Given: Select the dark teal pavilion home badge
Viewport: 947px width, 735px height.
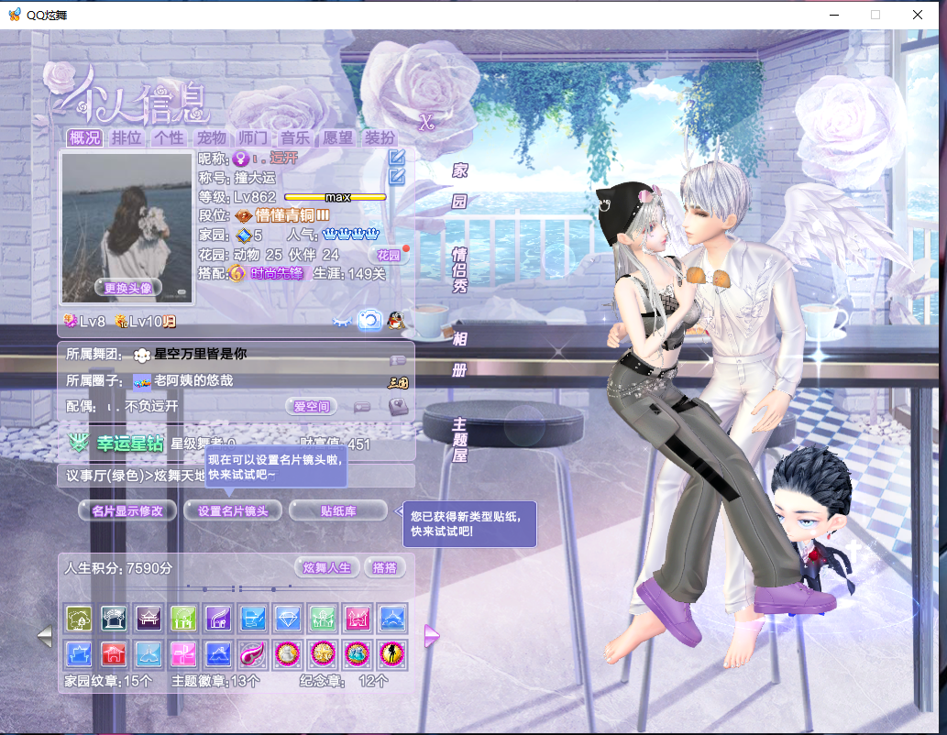Looking at the screenshot, I should point(114,619).
